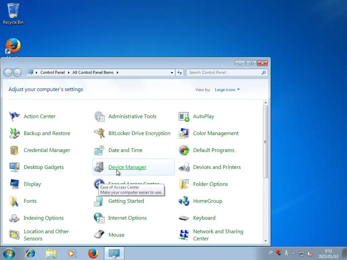The height and width of the screenshot is (260, 347).
Task: Open the Ease of Access Center icon
Action: pyautogui.click(x=99, y=183)
